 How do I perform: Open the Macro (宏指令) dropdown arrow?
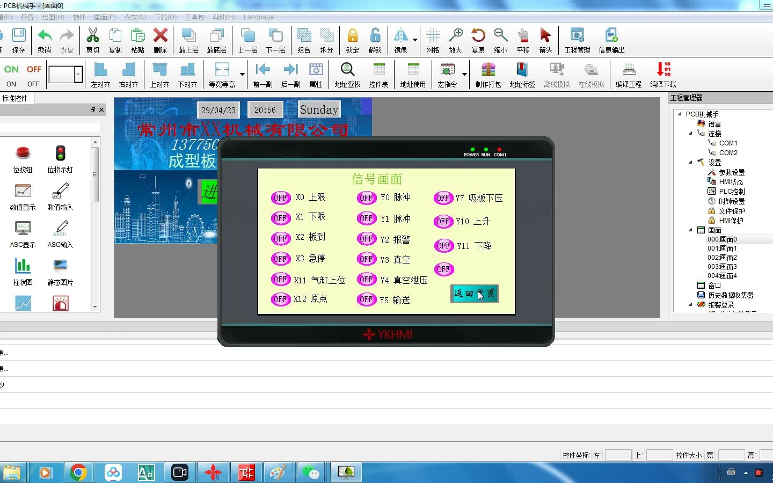pos(464,74)
